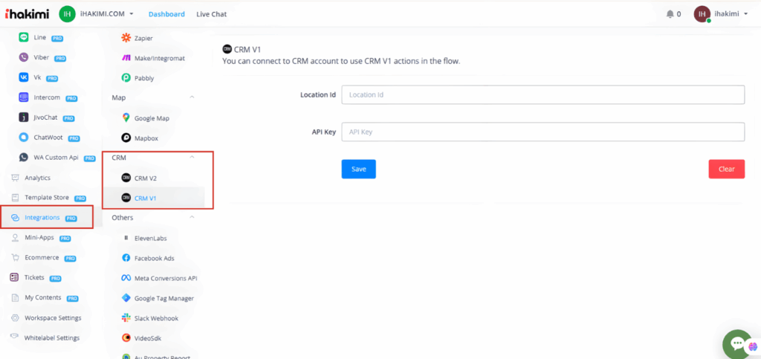Switch to the Live Chat tab
The image size is (761, 359).
pyautogui.click(x=212, y=14)
